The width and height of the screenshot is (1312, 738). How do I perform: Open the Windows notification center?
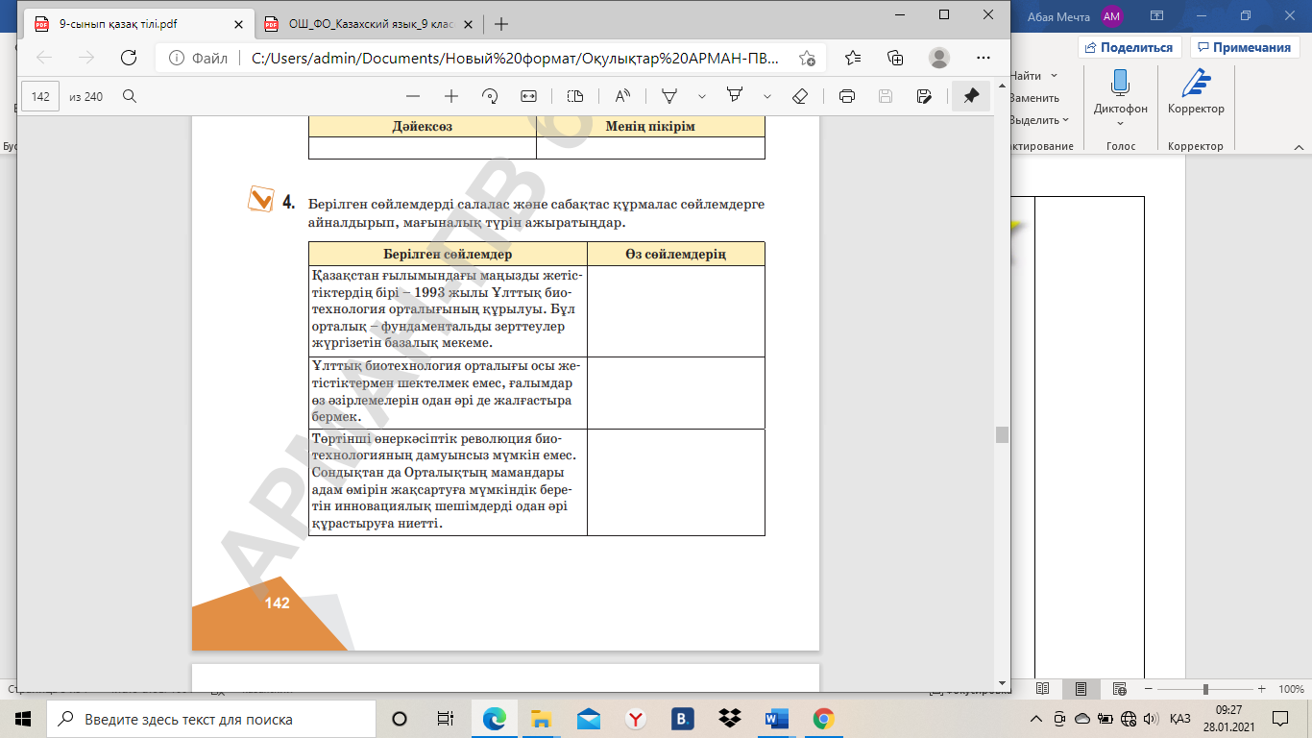tap(1279, 719)
